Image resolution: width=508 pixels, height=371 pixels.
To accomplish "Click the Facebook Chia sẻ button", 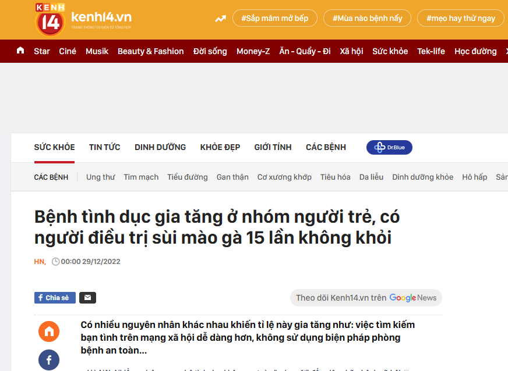I will (x=55, y=298).
